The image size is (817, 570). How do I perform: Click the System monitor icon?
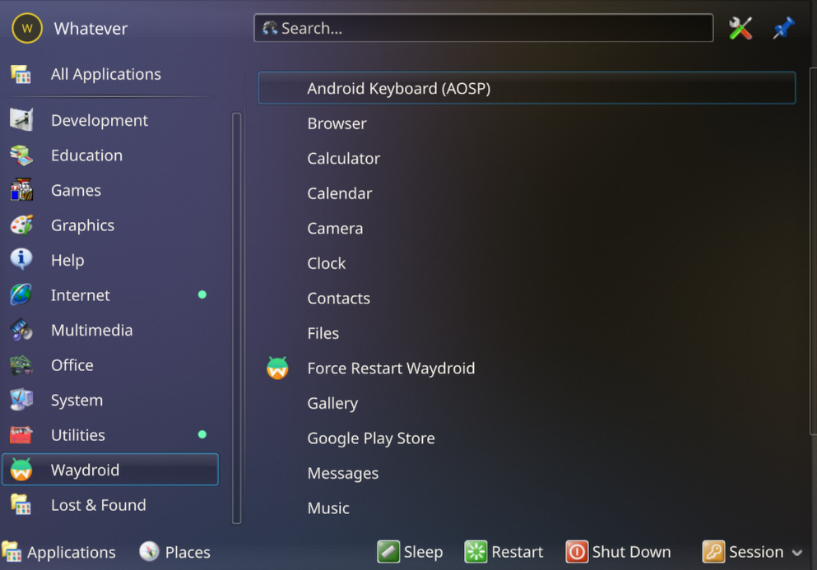[x=21, y=400]
